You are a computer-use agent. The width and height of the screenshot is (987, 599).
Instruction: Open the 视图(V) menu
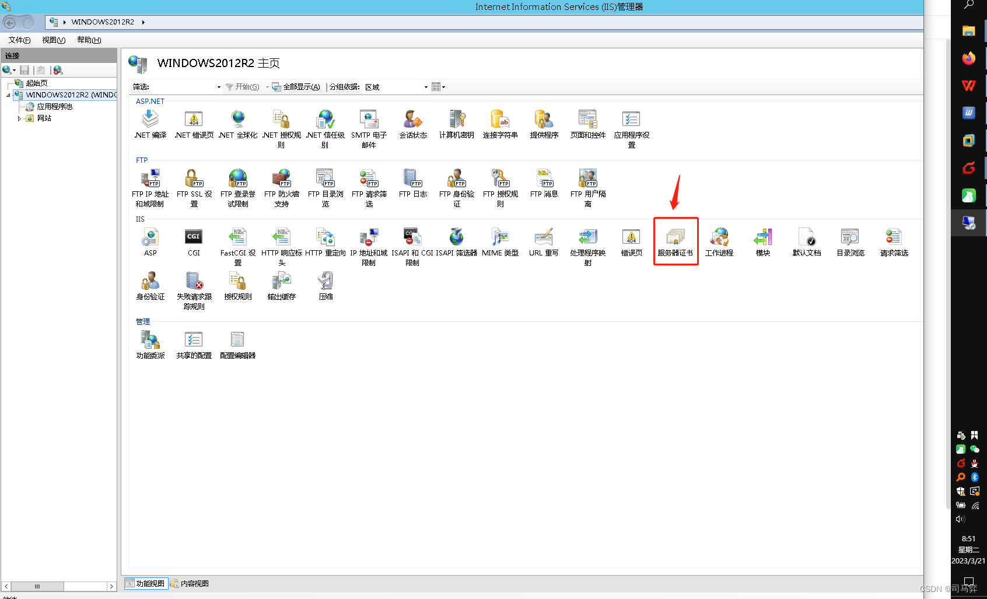[x=54, y=40]
